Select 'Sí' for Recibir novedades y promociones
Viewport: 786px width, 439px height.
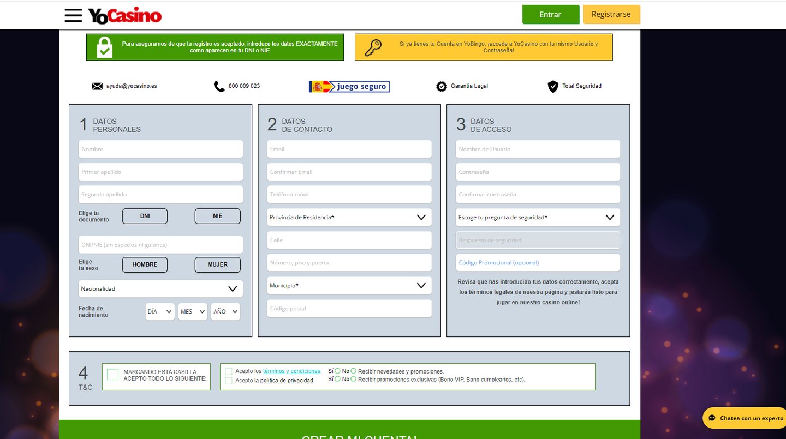pyautogui.click(x=338, y=371)
